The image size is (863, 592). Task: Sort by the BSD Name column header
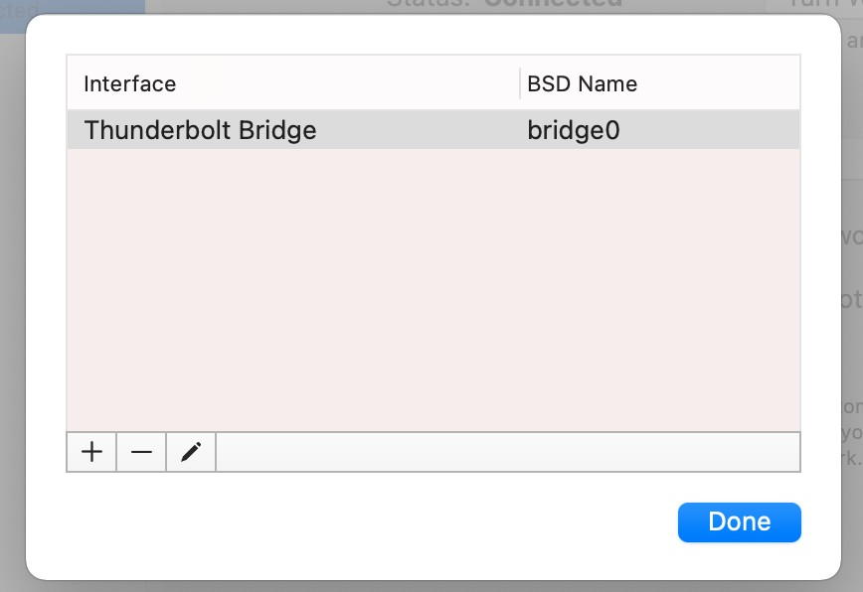pos(582,84)
